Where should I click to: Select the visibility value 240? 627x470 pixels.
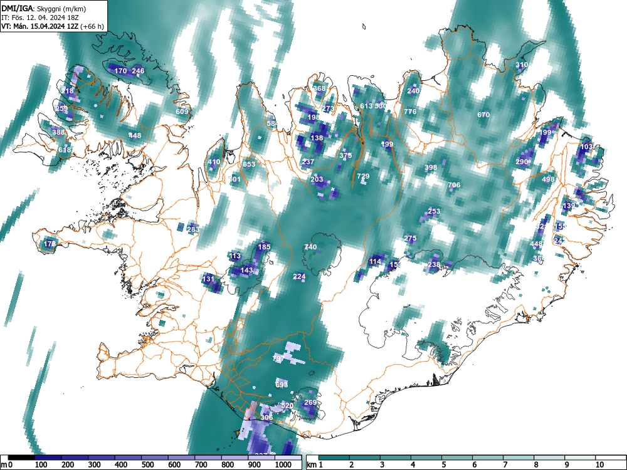coord(413,91)
